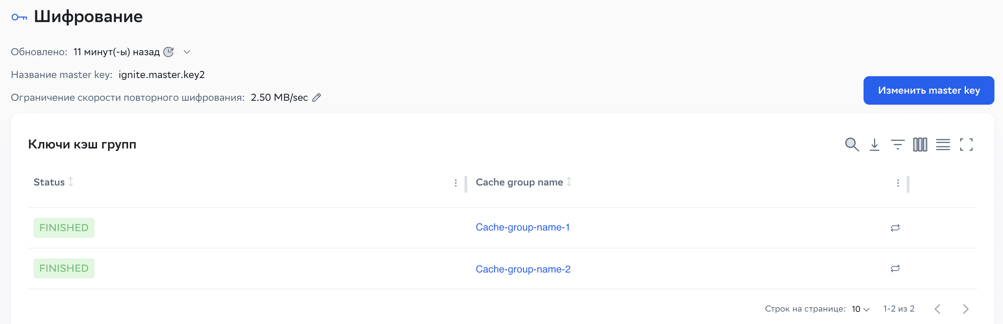The height and width of the screenshot is (324, 1003).
Task: Sort table by Status column
Action: click(x=71, y=182)
